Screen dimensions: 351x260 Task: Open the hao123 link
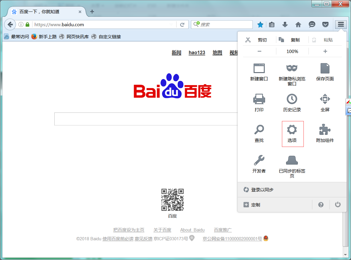(x=197, y=52)
